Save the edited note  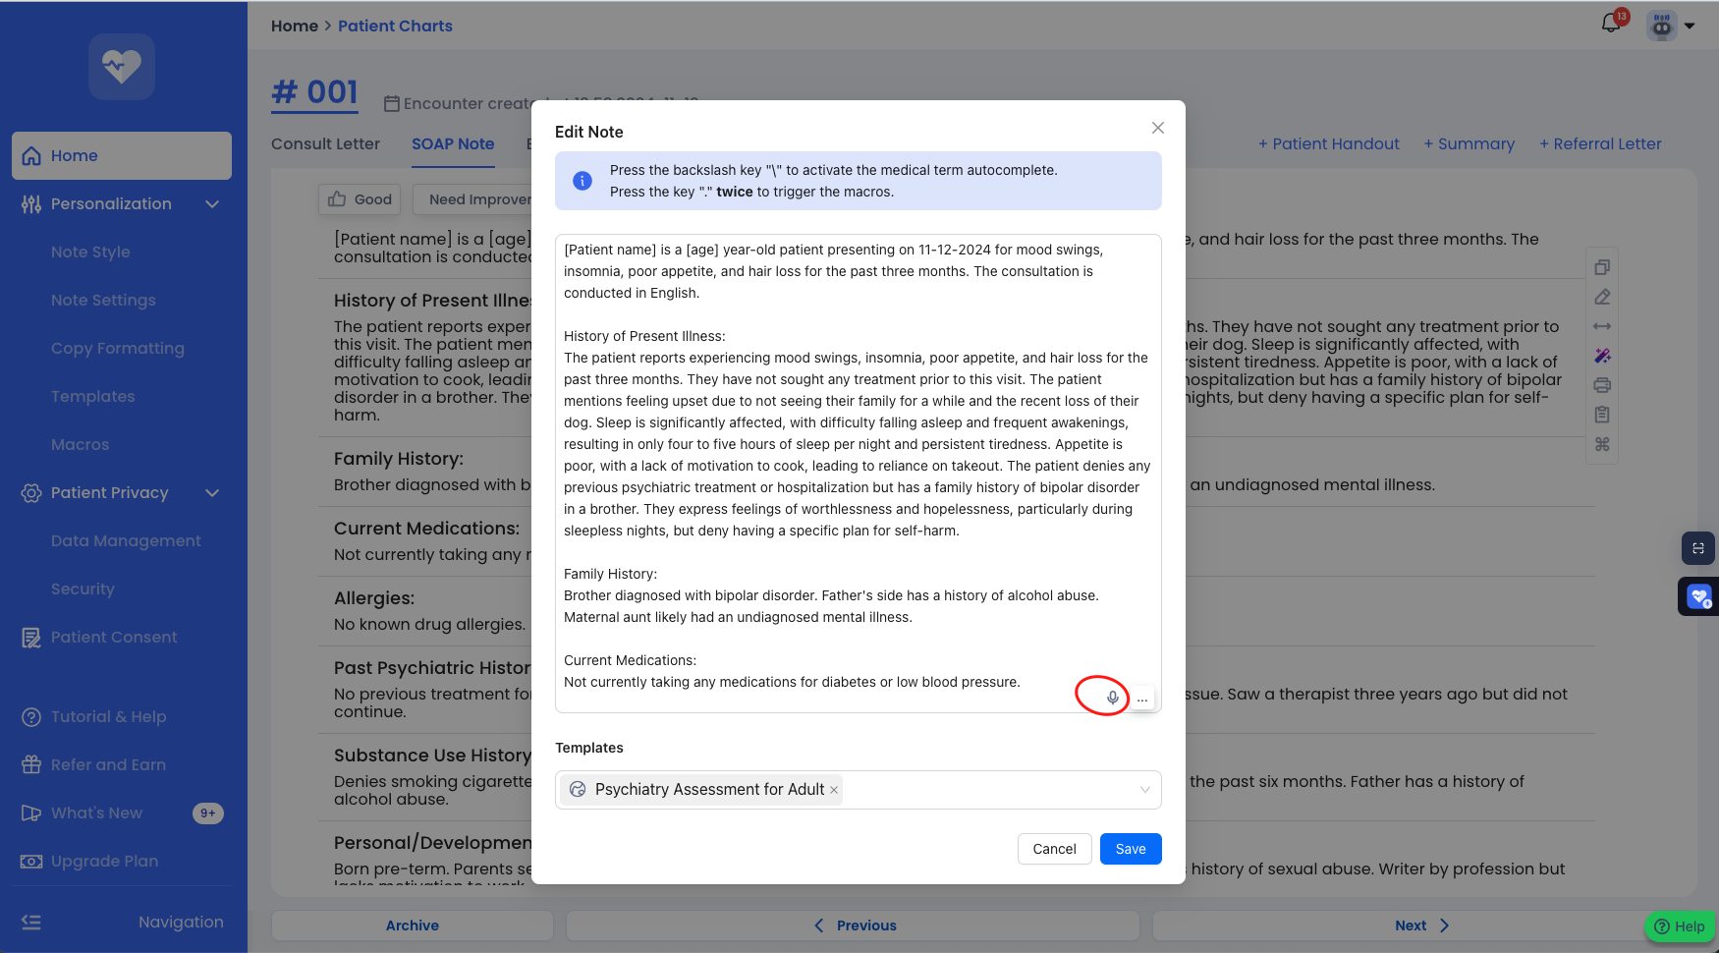point(1131,849)
